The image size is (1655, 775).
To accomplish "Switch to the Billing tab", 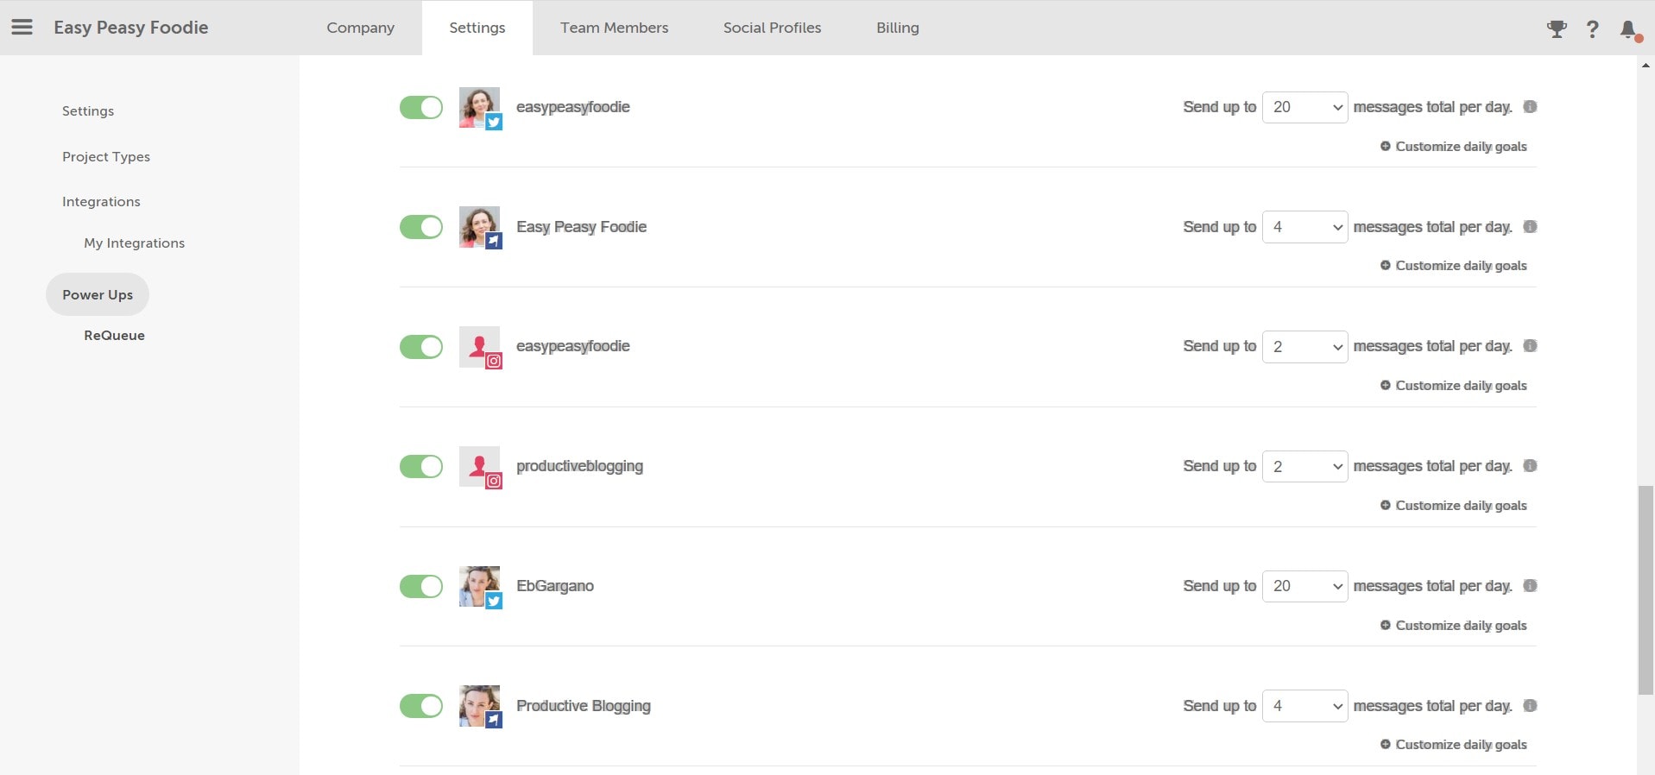I will tap(898, 28).
